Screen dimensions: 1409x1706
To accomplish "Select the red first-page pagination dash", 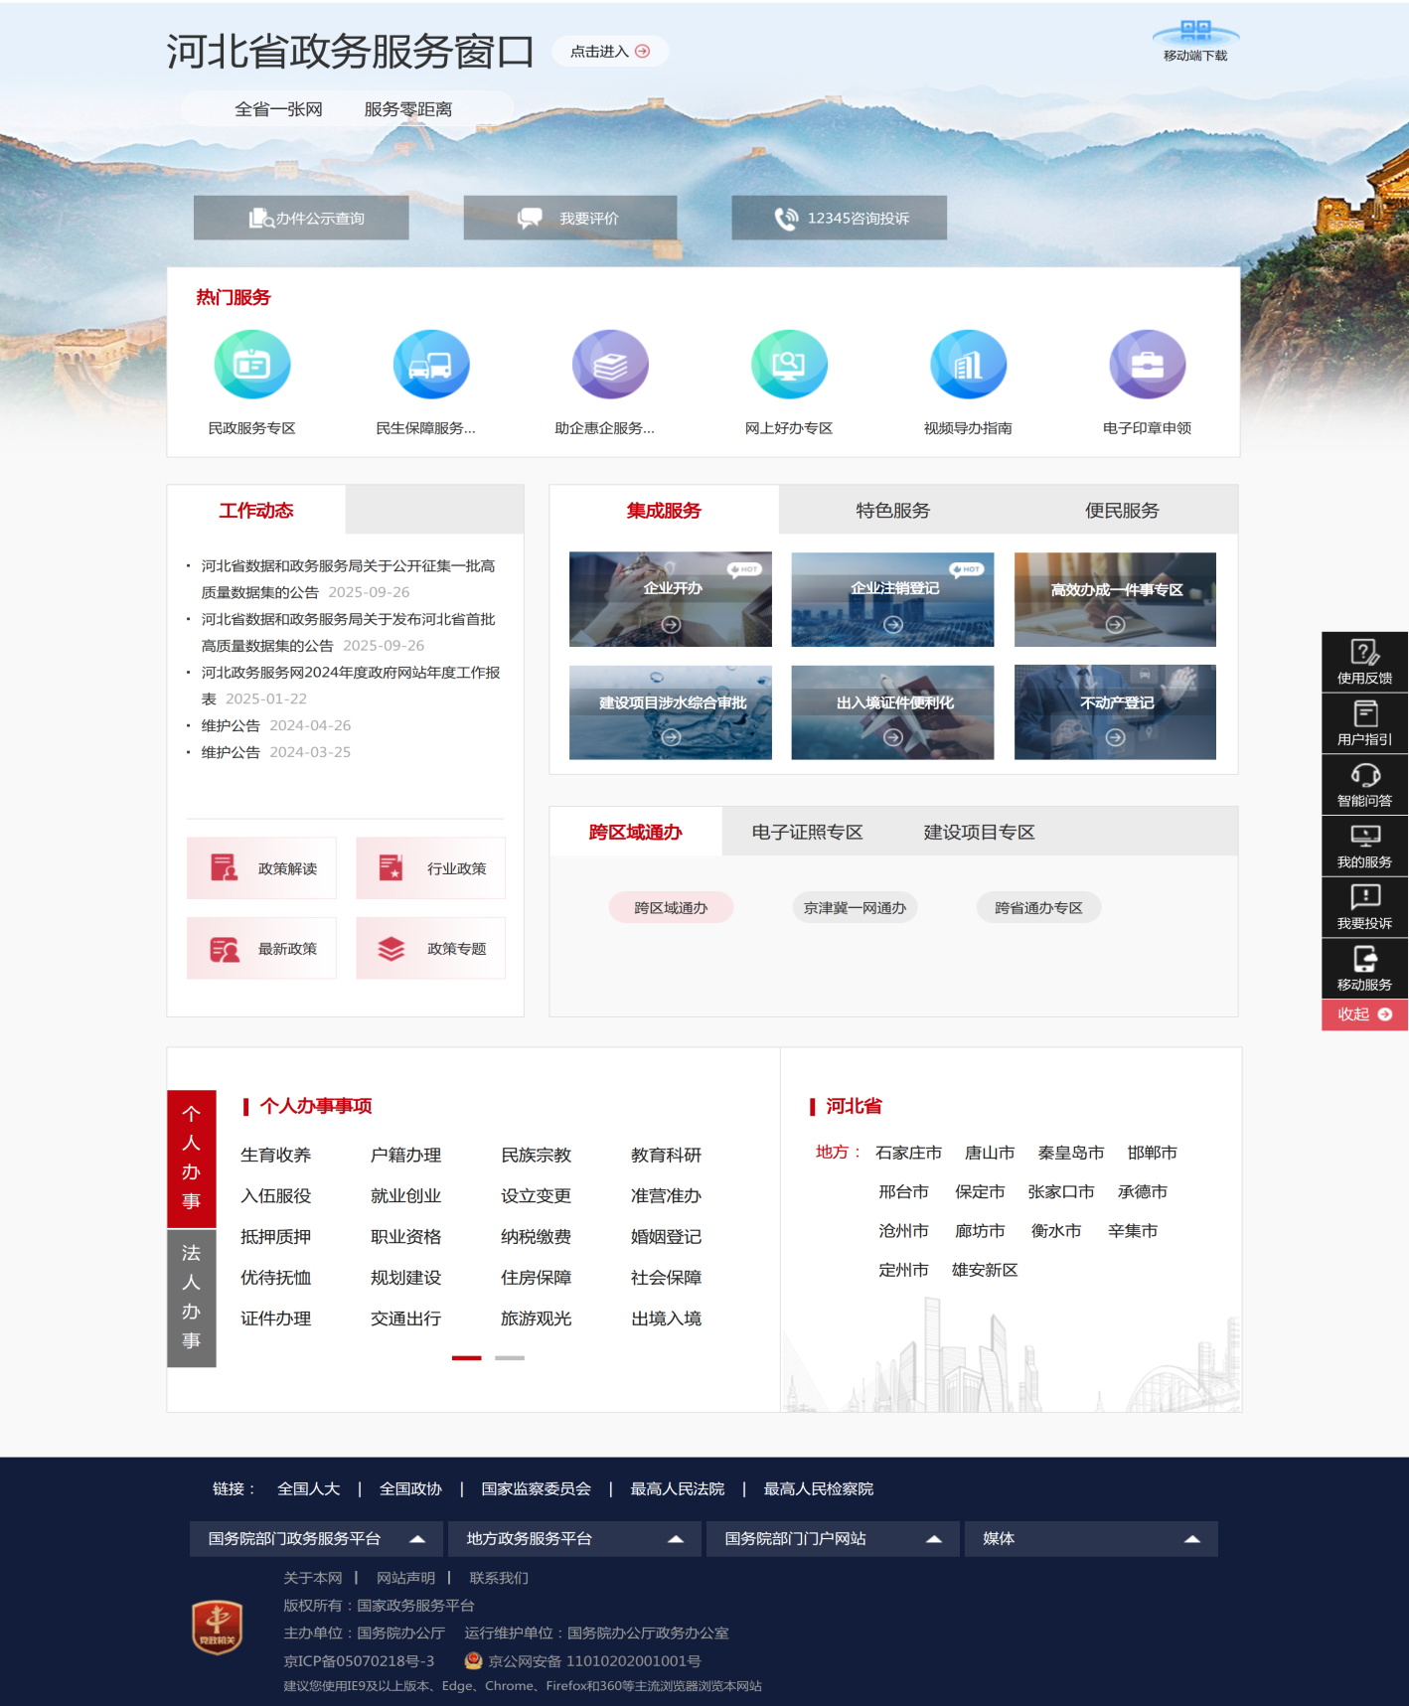I will click(x=467, y=1357).
